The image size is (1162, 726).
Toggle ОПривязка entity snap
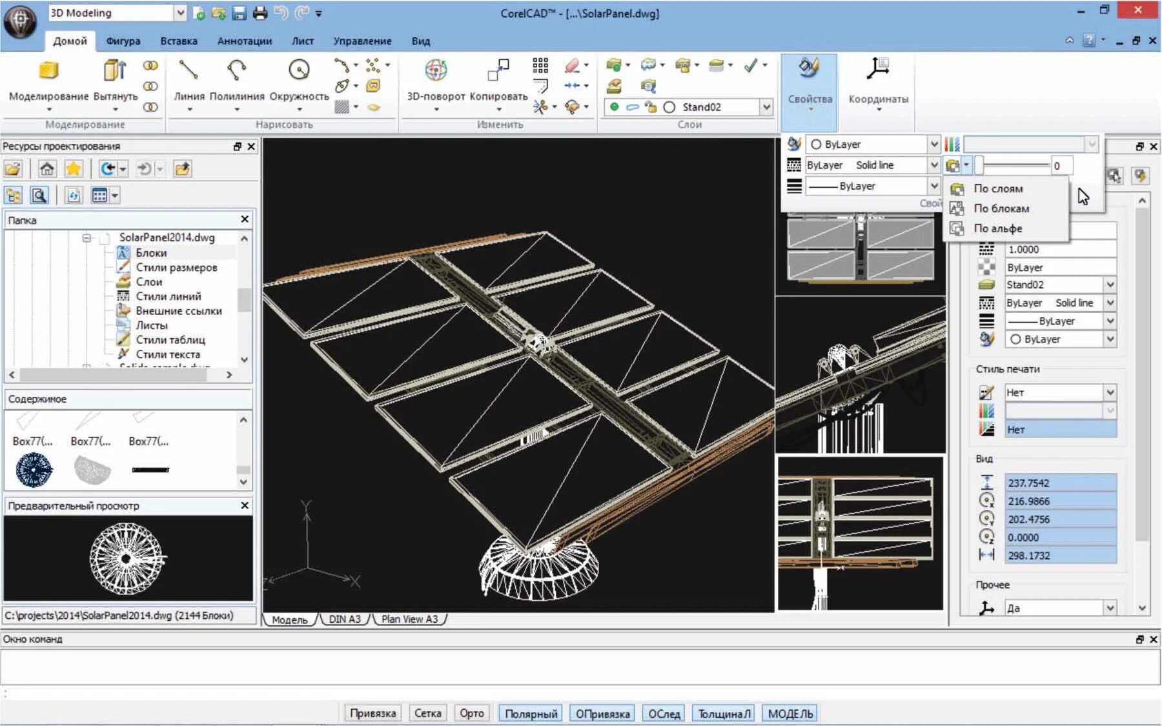click(603, 713)
